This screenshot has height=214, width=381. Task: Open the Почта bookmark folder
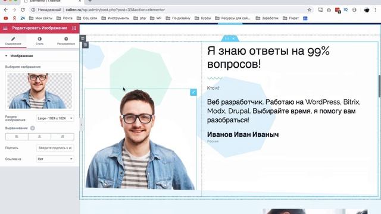point(64,18)
